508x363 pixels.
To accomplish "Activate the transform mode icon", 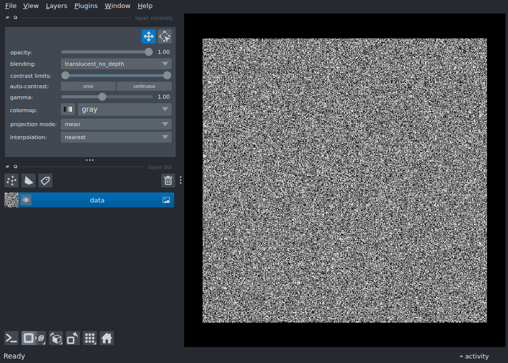I will 164,36.
